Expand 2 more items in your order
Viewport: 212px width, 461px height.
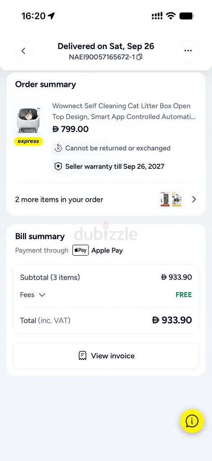(x=106, y=199)
